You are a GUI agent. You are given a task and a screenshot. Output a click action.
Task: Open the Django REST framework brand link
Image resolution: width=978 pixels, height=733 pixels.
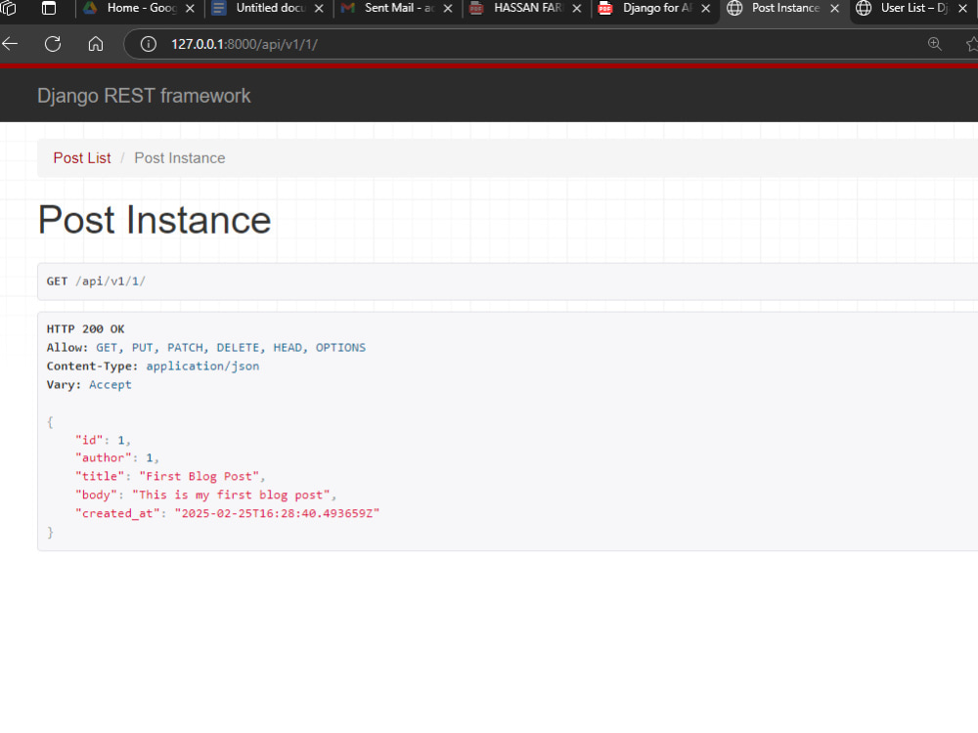tap(144, 96)
